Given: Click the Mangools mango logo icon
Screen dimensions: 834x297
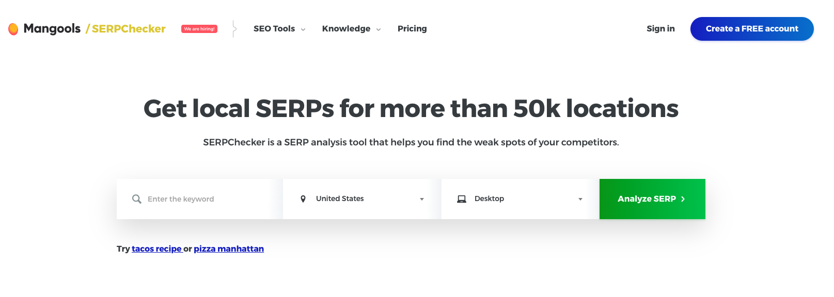Looking at the screenshot, I should pyautogui.click(x=13, y=29).
